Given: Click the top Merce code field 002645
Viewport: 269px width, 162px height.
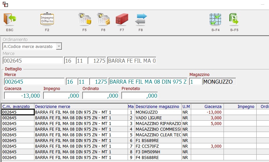Looking at the screenshot, I should (33, 61).
